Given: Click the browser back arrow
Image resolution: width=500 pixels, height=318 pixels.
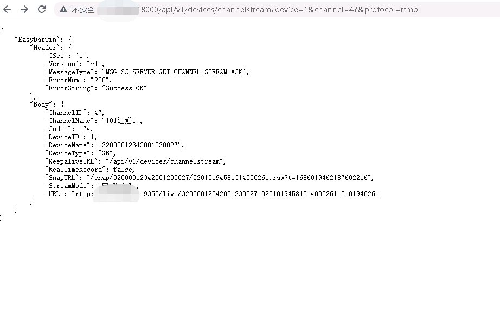Looking at the screenshot, I should pyautogui.click(x=7, y=9).
